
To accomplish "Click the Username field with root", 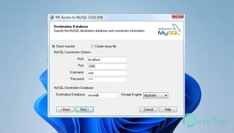I will coord(107,73).
